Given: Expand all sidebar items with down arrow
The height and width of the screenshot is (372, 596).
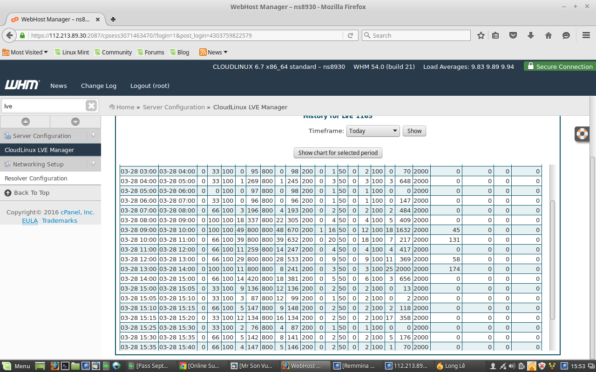Looking at the screenshot, I should click(75, 121).
